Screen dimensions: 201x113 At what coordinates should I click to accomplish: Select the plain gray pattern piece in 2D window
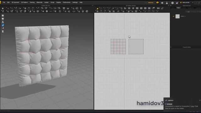(x=136, y=46)
